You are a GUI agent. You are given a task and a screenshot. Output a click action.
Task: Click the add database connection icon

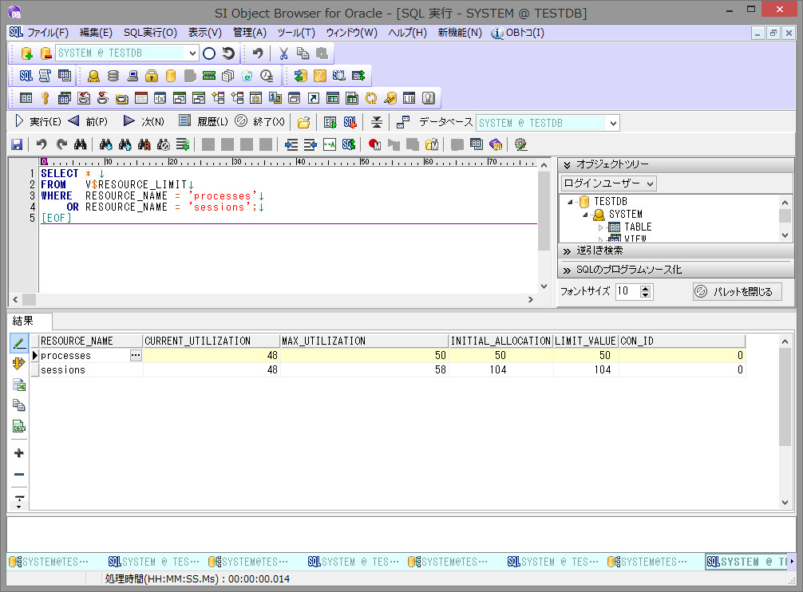point(26,53)
